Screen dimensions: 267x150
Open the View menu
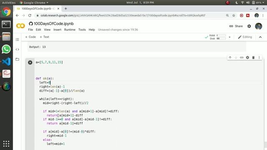coord(47,30)
